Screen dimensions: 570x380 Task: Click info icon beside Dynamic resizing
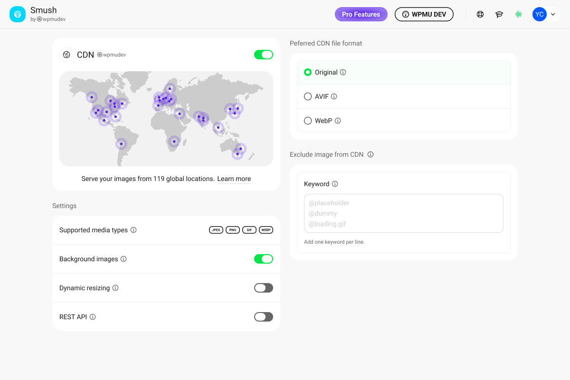115,288
